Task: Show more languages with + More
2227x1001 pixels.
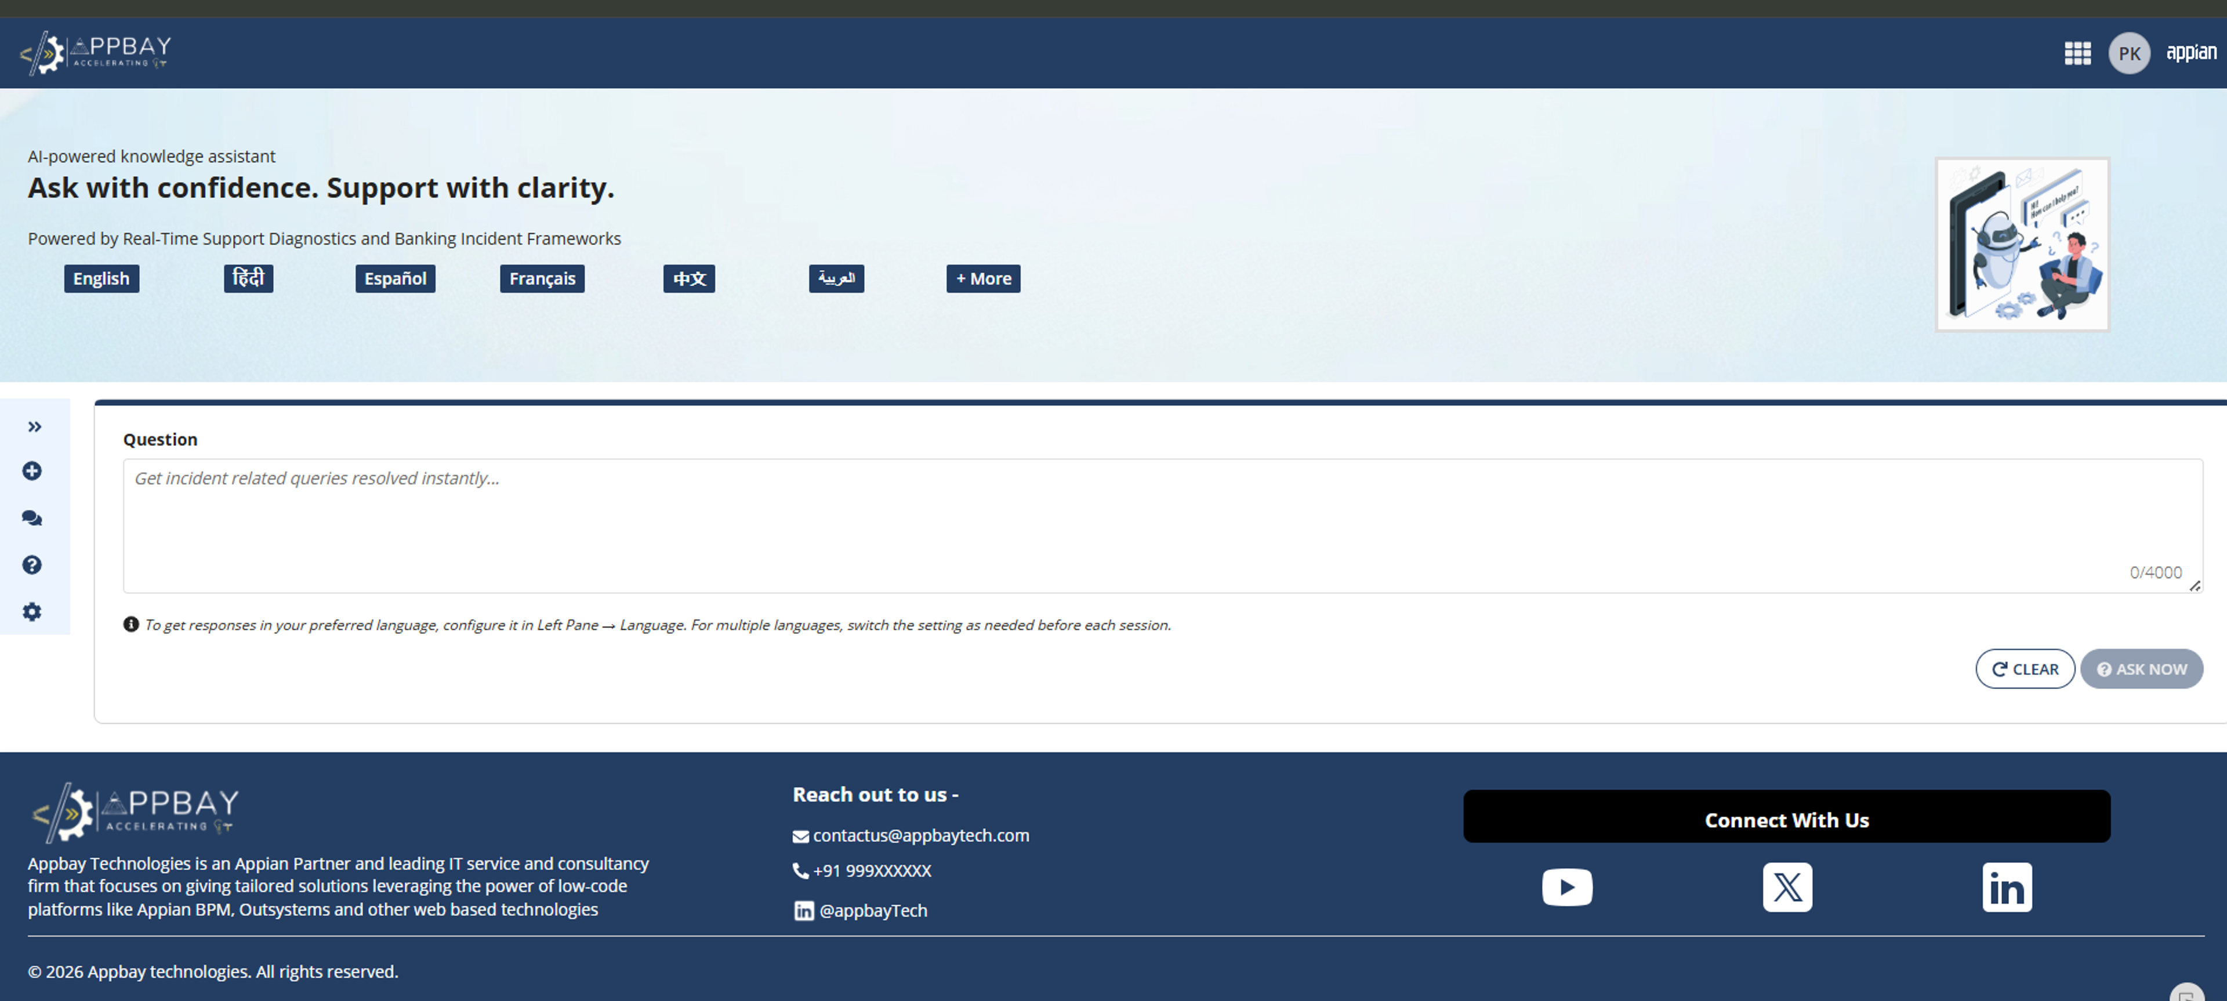Action: tap(983, 278)
